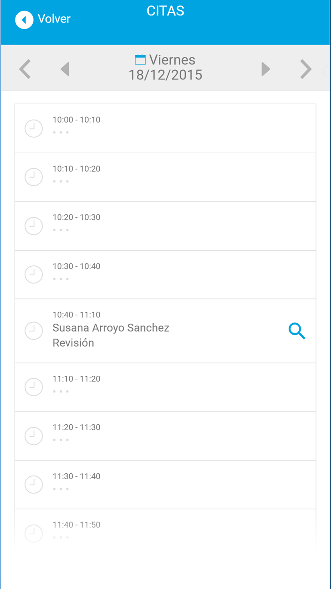
Task: Advance to next day with right triangle
Action: click(265, 69)
